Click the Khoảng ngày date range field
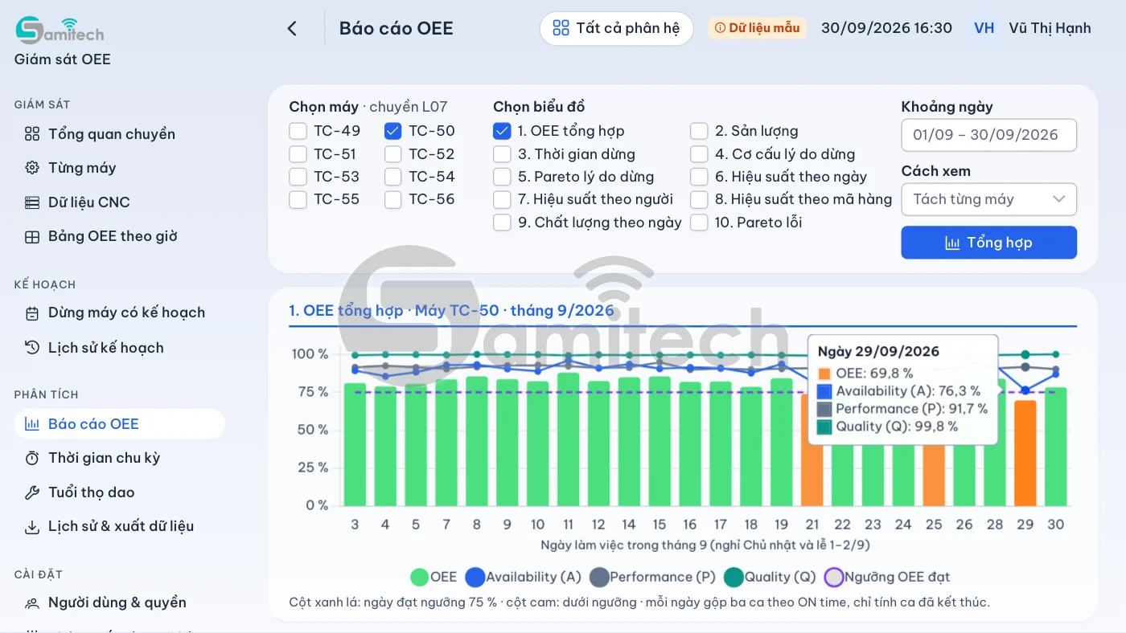This screenshot has width=1126, height=633. (988, 135)
